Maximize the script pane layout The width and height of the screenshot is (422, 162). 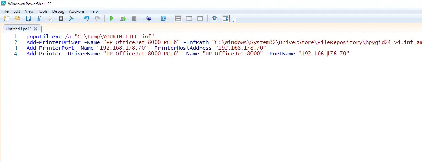coord(200,19)
